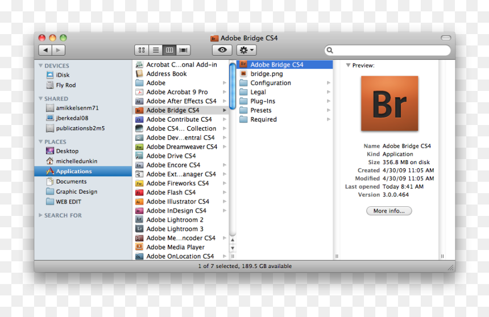The height and width of the screenshot is (317, 489).
Task: Switch to Cover Flow view
Action: click(183, 50)
